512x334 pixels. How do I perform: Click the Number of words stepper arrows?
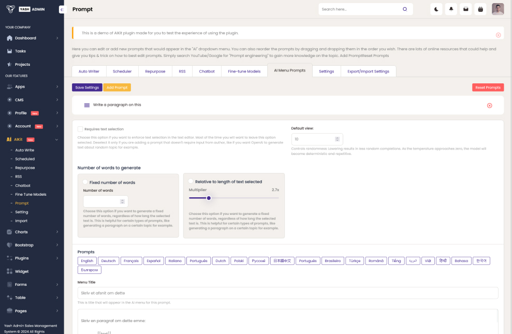[123, 201]
